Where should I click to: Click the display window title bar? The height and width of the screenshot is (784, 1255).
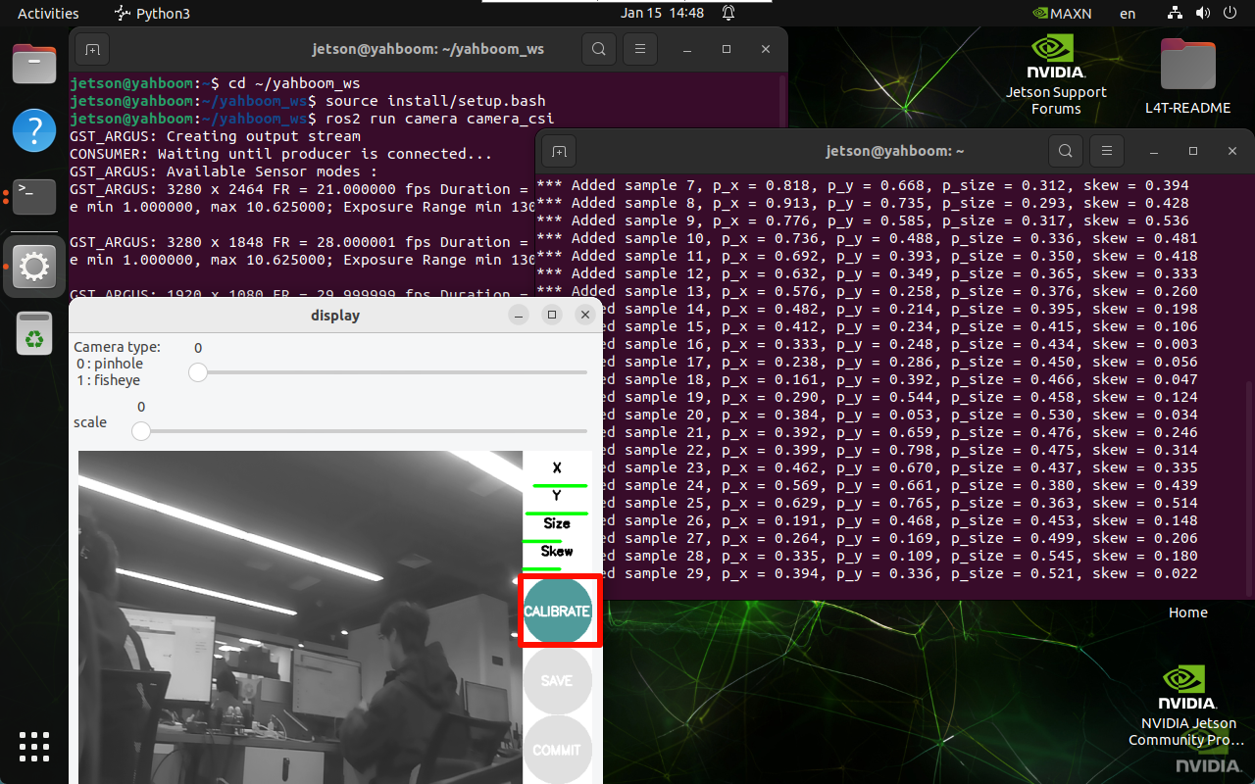335,316
